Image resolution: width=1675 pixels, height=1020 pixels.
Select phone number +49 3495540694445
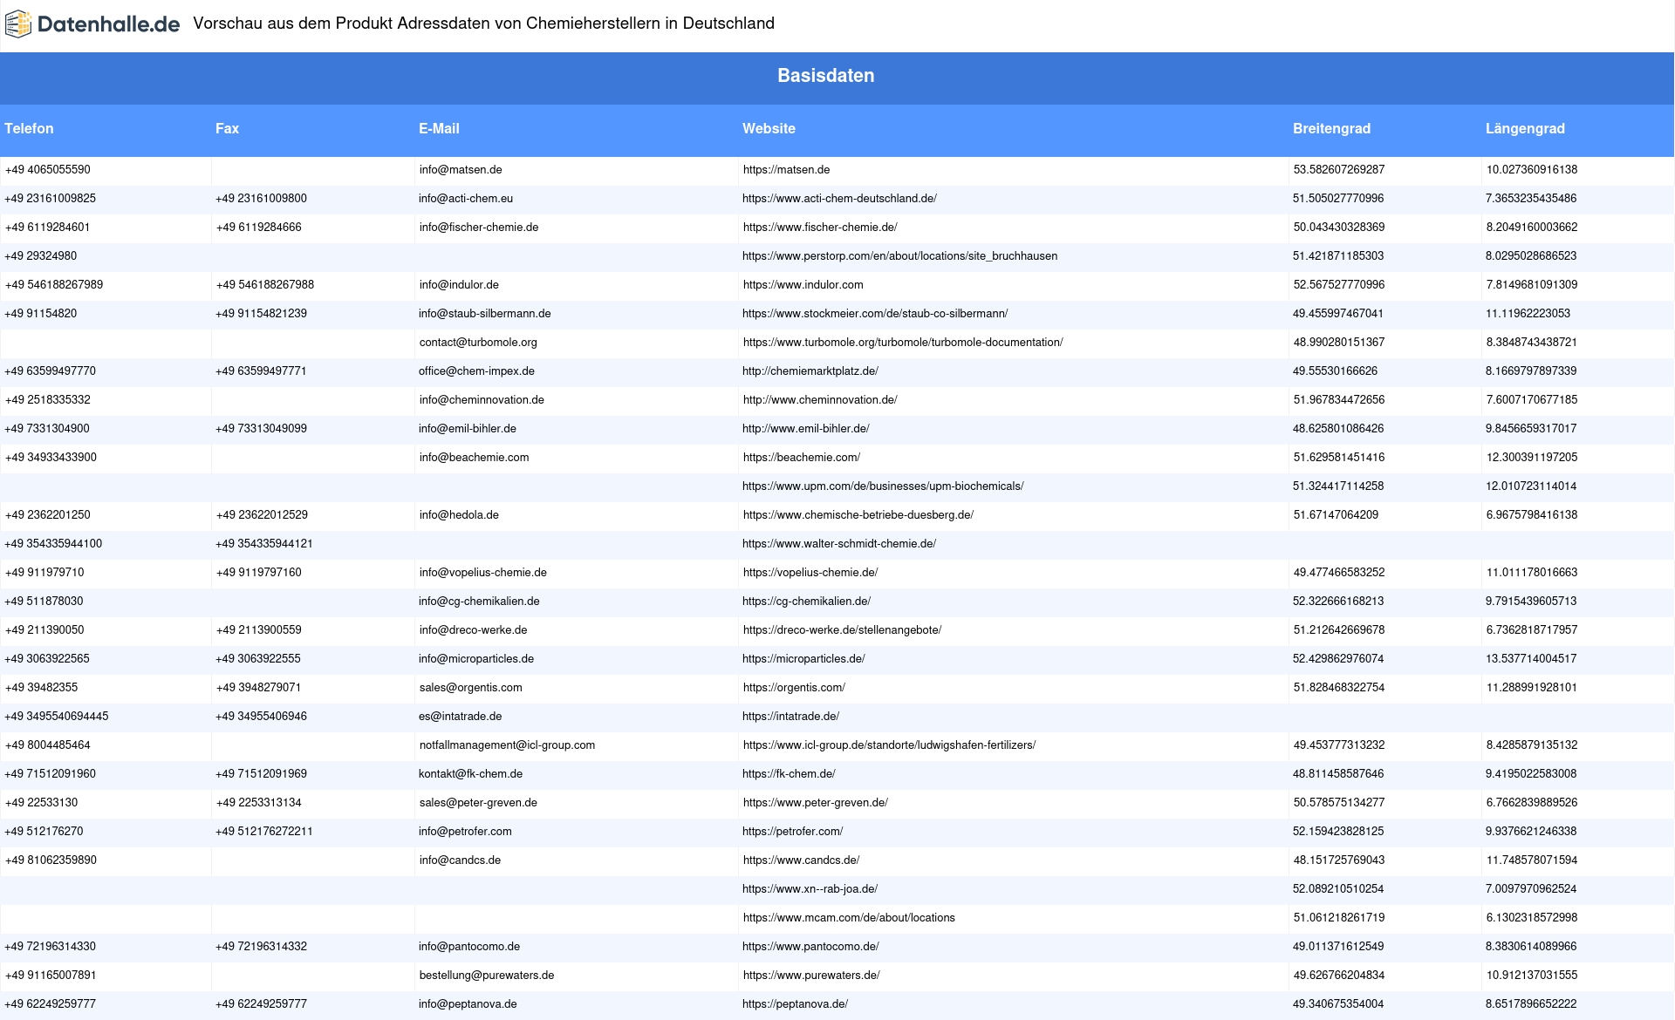(57, 717)
